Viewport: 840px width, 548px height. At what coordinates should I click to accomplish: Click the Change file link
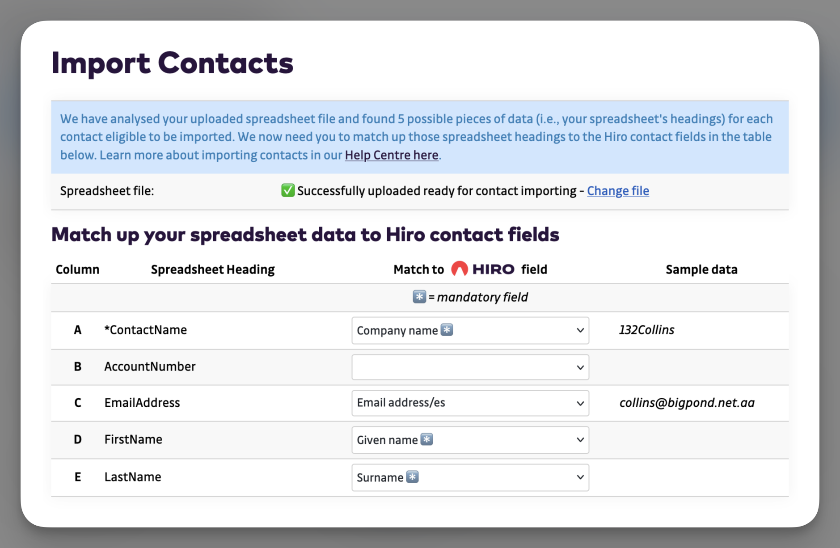pos(618,191)
